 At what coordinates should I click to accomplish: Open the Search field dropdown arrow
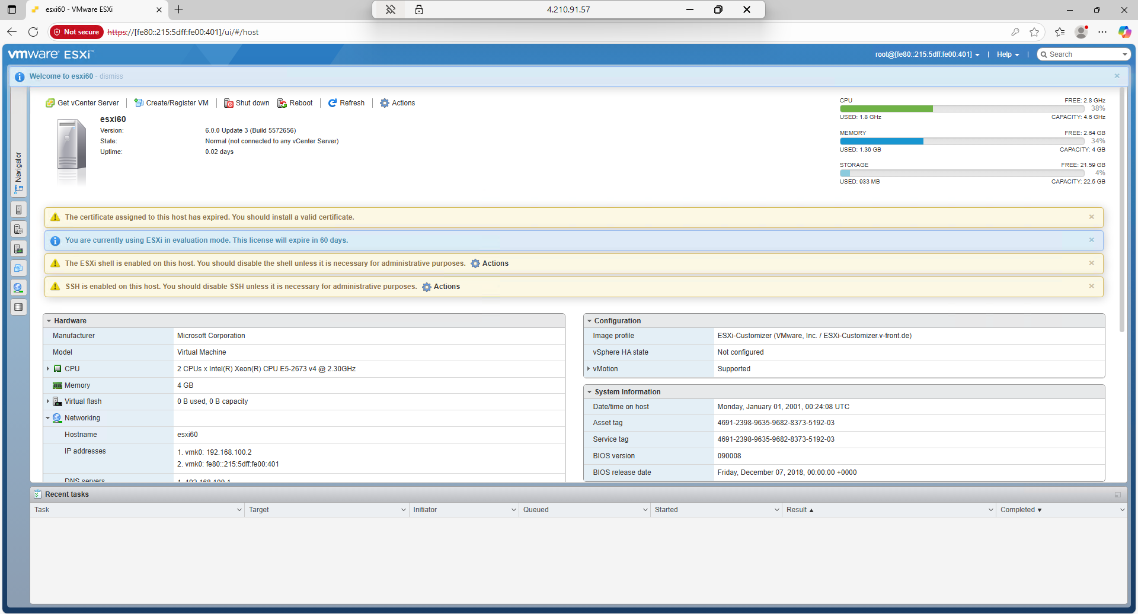point(1124,54)
